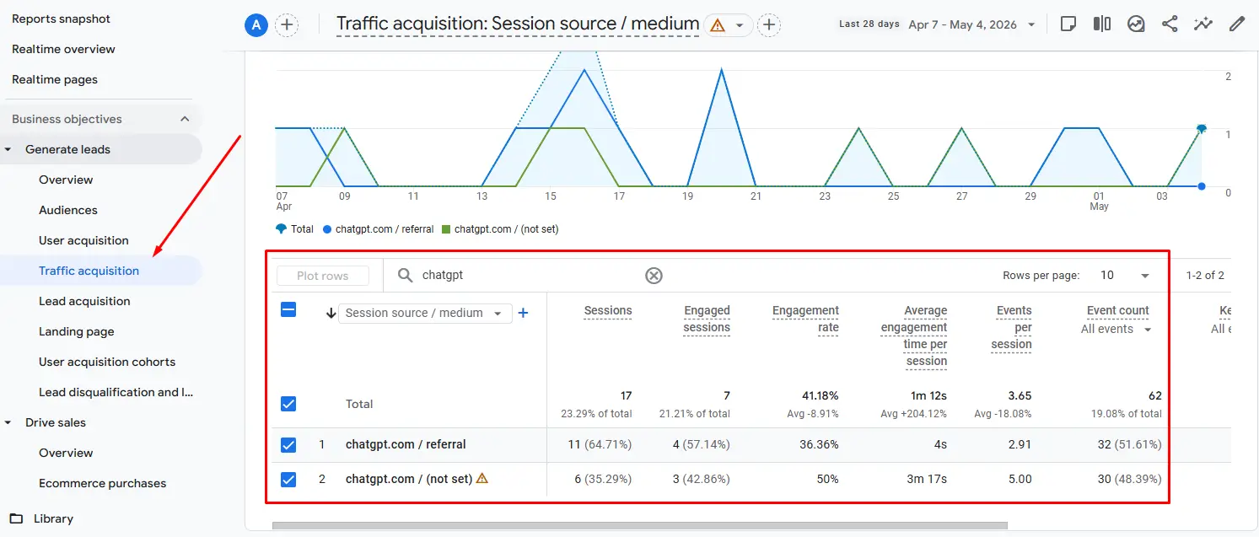Open the Event count All events dropdown
1259x537 pixels.
pyautogui.click(x=1116, y=329)
